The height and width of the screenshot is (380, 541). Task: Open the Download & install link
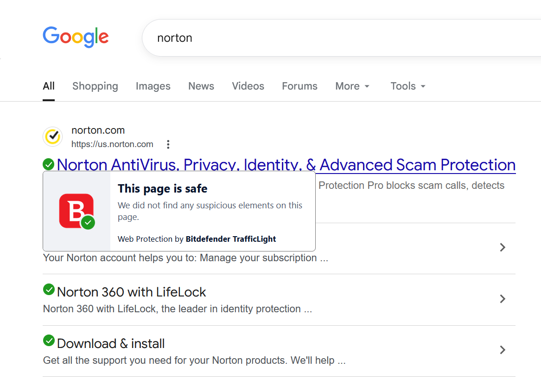(111, 344)
